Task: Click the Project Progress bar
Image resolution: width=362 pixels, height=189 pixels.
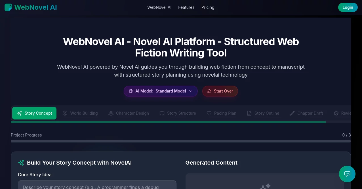Action: (181, 141)
